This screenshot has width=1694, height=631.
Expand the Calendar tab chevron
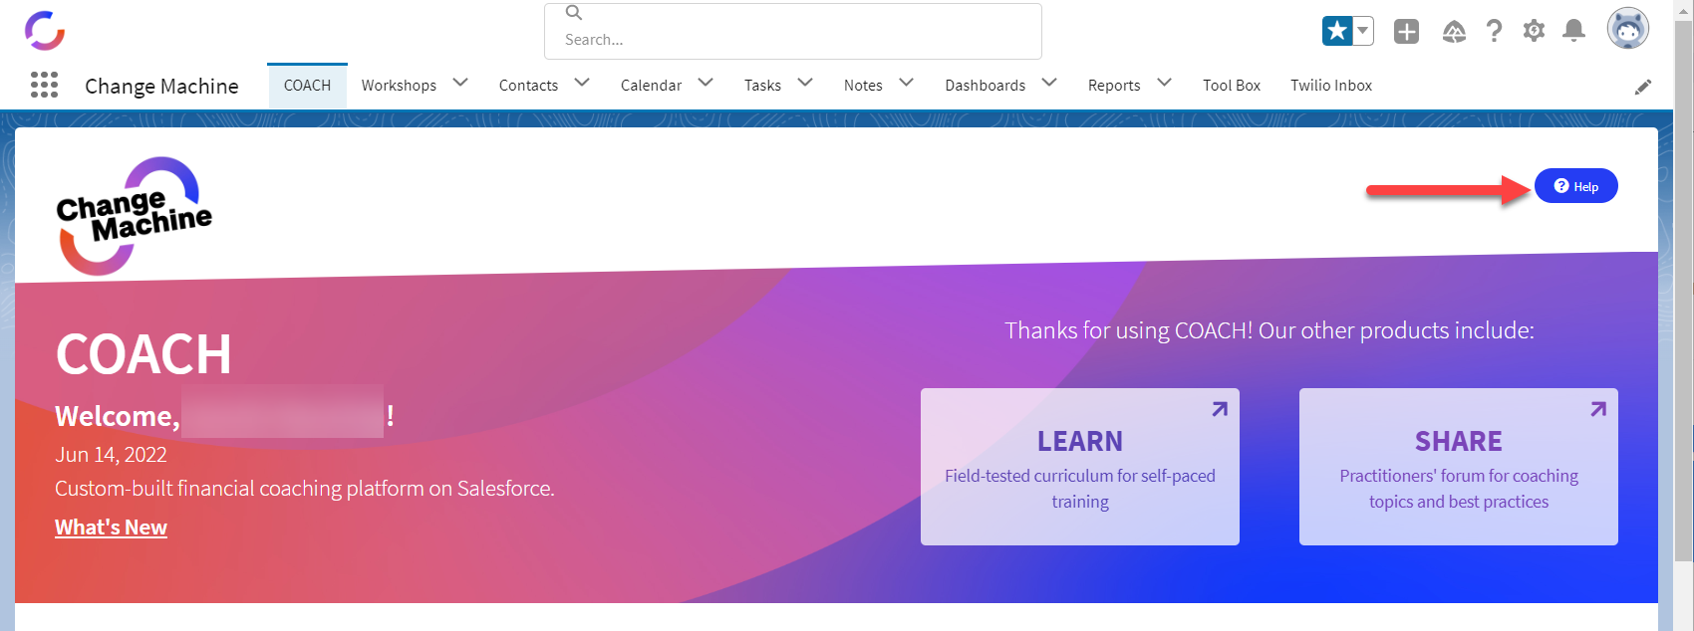(706, 83)
